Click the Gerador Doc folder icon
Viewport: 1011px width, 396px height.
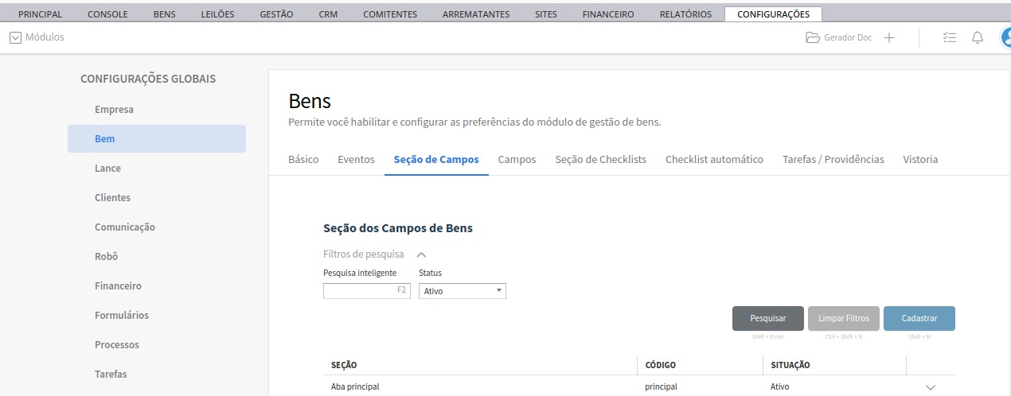pos(812,37)
